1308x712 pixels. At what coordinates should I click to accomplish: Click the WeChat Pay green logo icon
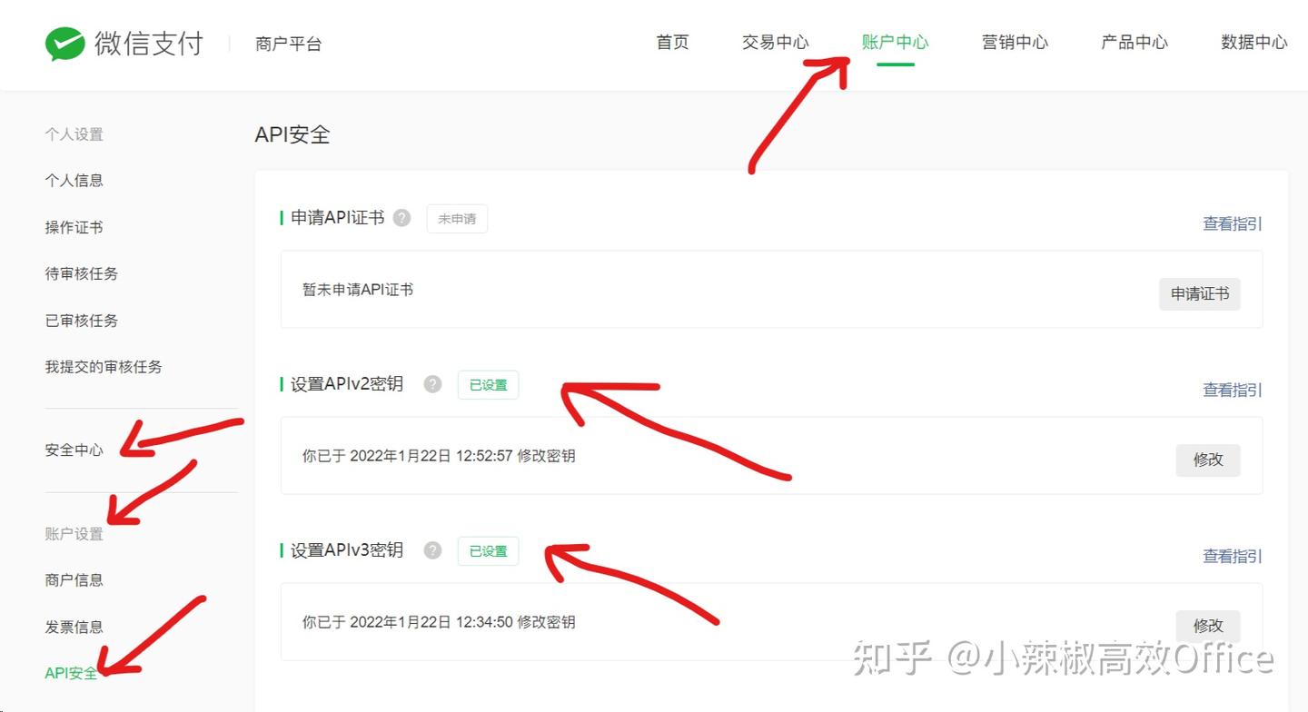pyautogui.click(x=64, y=44)
